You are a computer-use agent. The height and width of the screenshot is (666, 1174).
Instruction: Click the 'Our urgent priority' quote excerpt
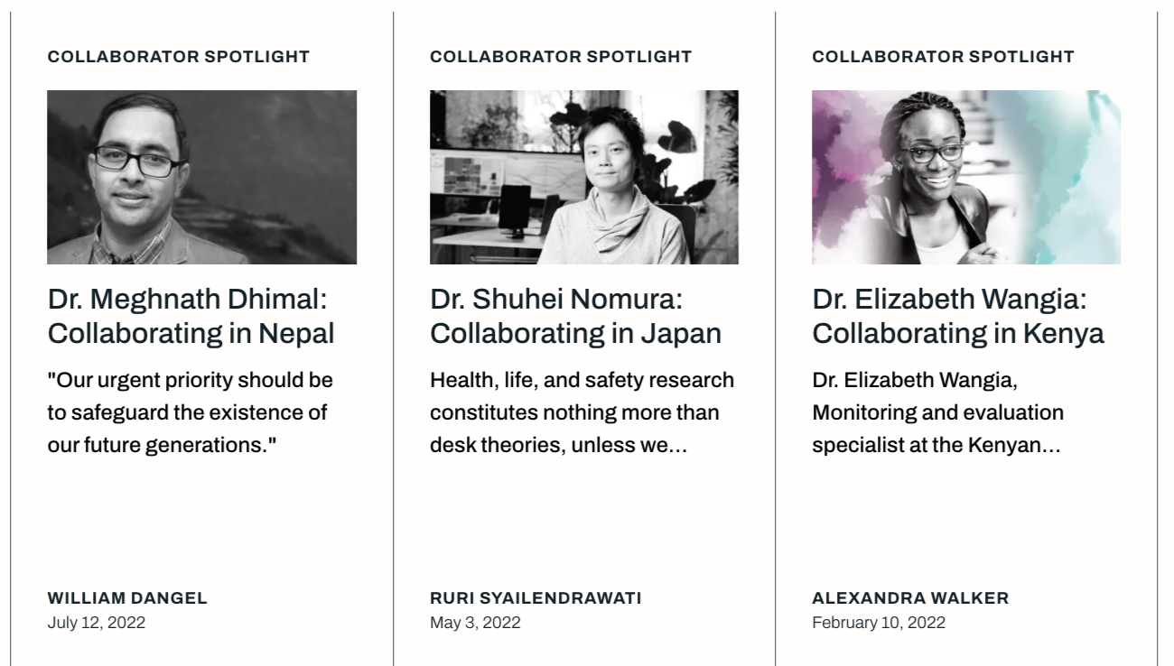190,412
